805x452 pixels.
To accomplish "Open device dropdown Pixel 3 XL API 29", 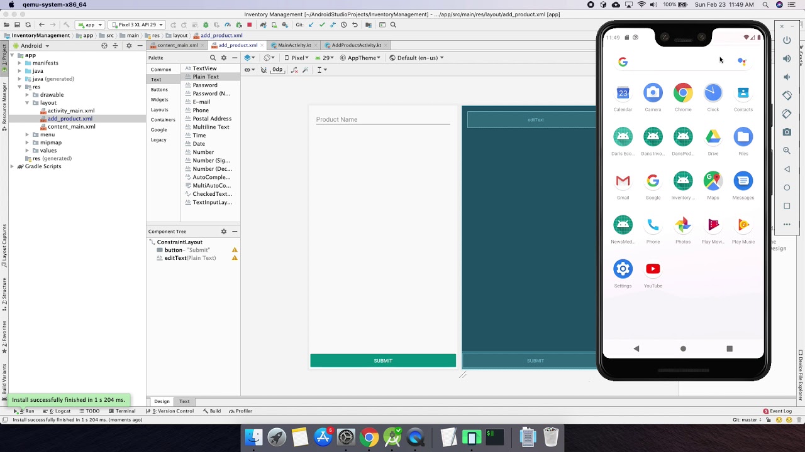I will click(137, 24).
